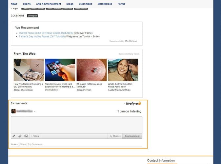Image resolution: width=221 pixels, height=164 pixels.
Task: Click the pencil edit icon in comment toolbar
Action: 14,136
